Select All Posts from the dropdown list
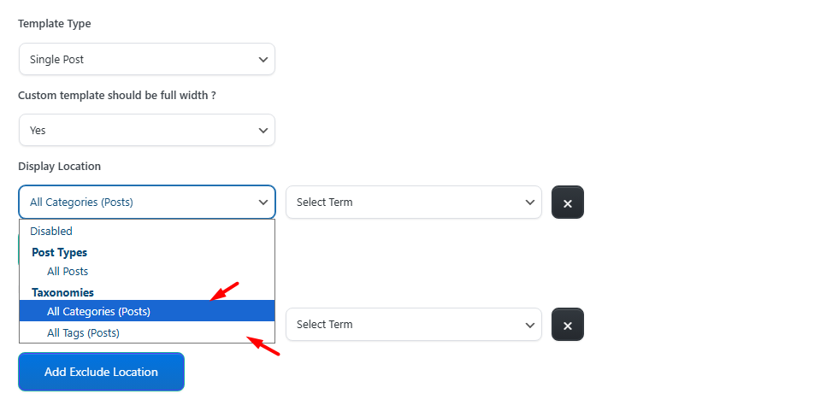Screen dimensions: 832x417 (68, 272)
